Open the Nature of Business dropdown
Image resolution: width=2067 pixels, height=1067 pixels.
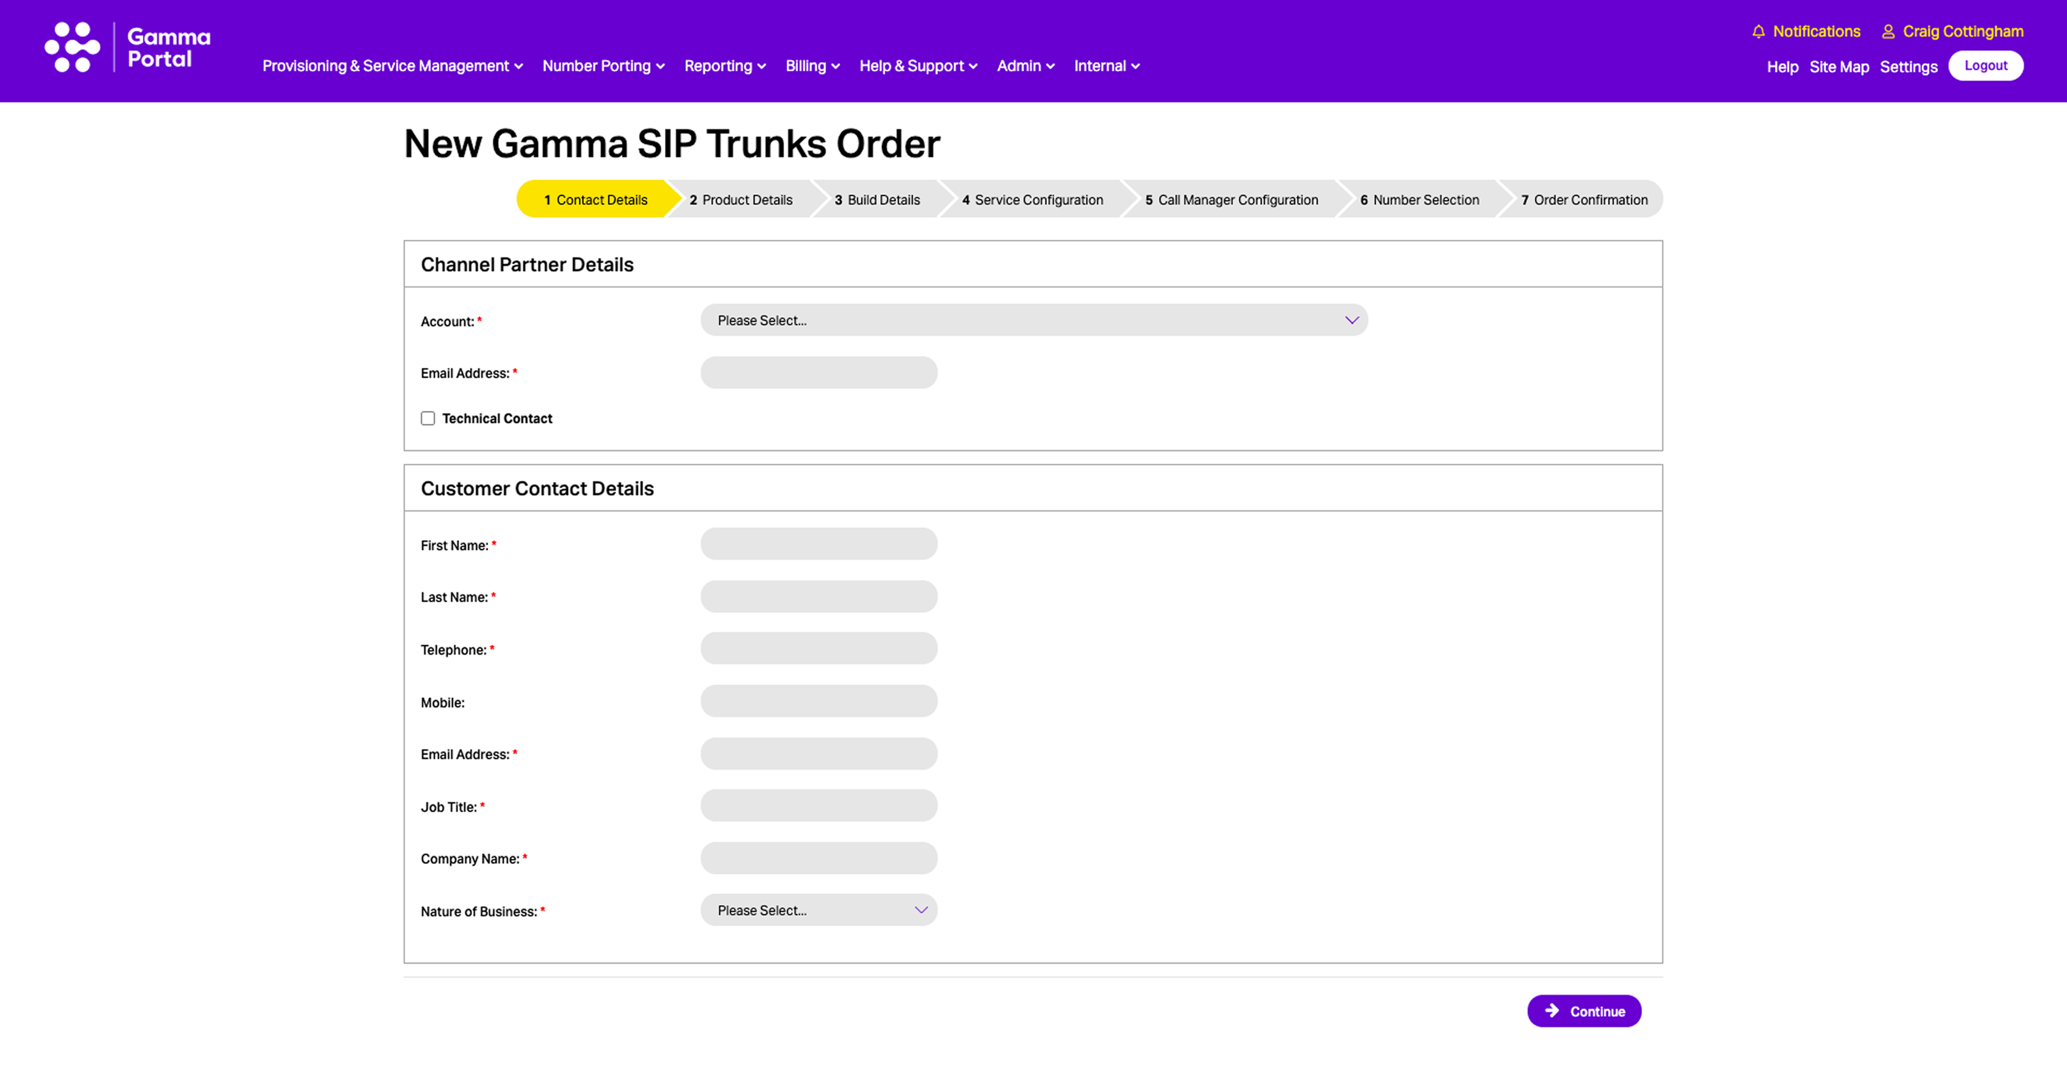[818, 910]
